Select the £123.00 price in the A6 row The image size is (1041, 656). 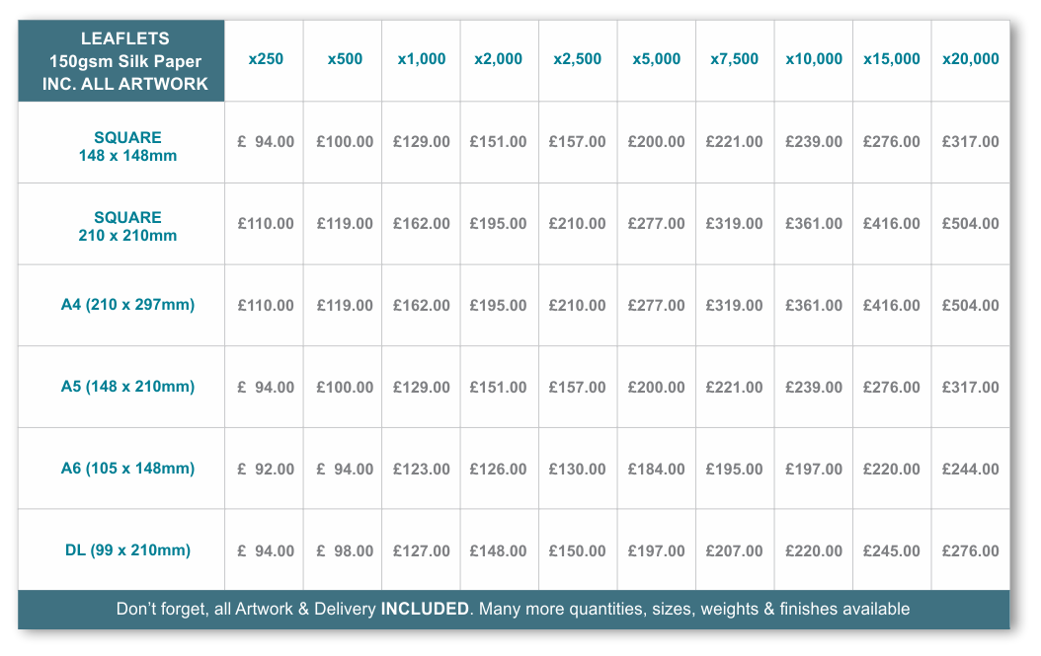(x=422, y=469)
